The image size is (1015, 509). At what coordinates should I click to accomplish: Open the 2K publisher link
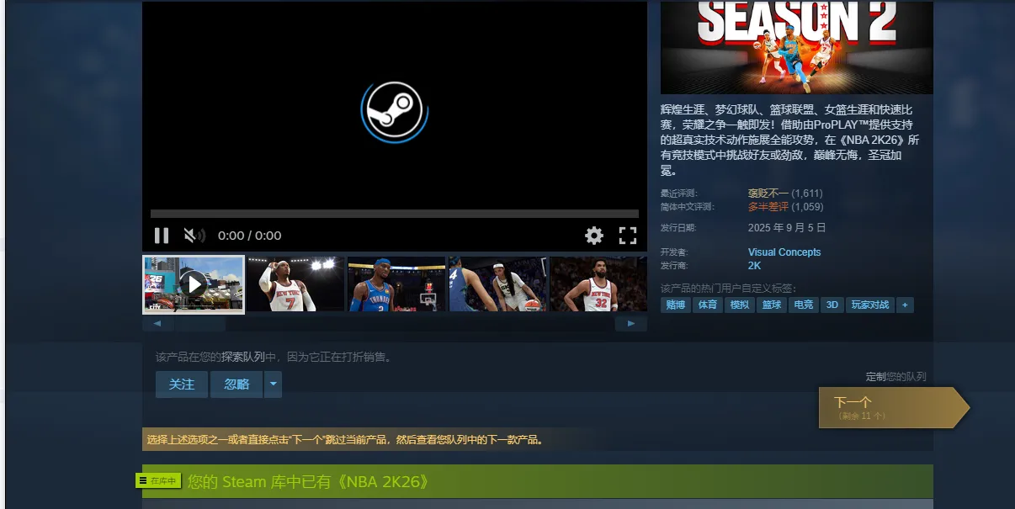754,266
